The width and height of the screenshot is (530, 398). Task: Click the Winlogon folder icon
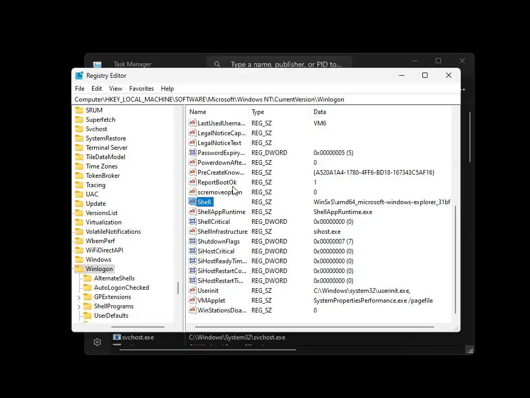coord(79,269)
